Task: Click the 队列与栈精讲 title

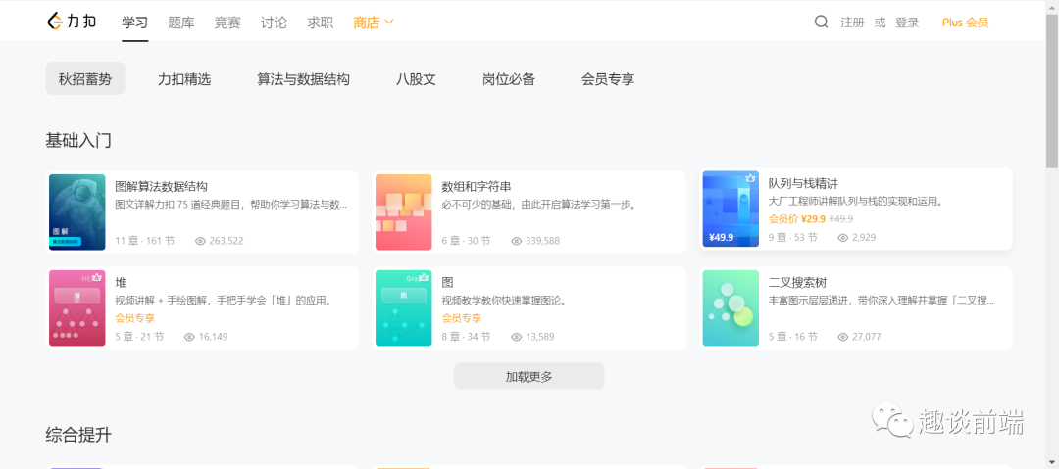Action: [x=803, y=183]
